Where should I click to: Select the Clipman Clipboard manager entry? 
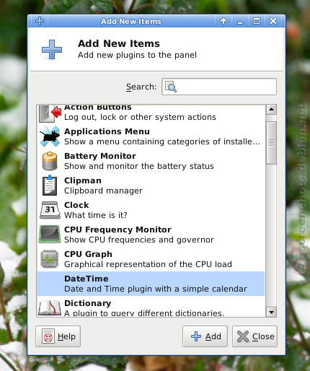151,185
